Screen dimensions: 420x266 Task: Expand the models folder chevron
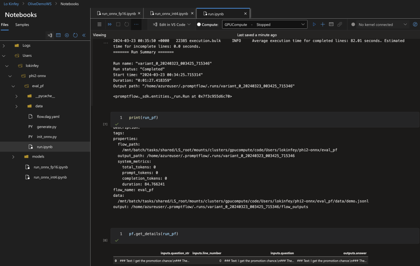pyautogui.click(x=13, y=157)
